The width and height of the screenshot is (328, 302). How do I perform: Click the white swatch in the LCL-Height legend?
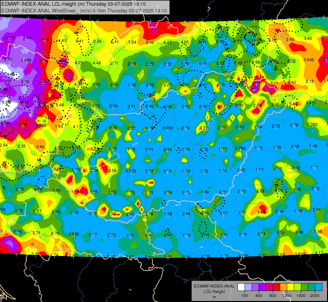pyautogui.click(x=241, y=287)
